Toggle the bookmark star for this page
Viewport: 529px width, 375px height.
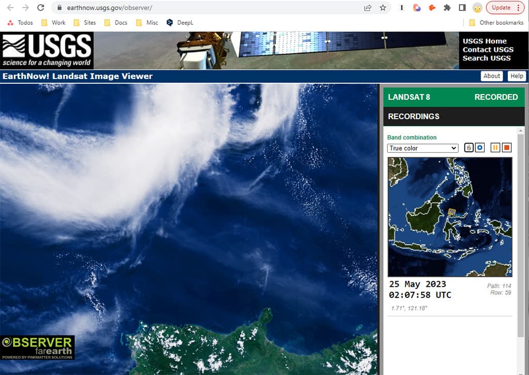[x=382, y=8]
